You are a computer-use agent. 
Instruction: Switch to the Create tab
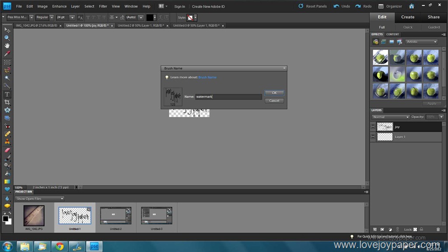[408, 17]
